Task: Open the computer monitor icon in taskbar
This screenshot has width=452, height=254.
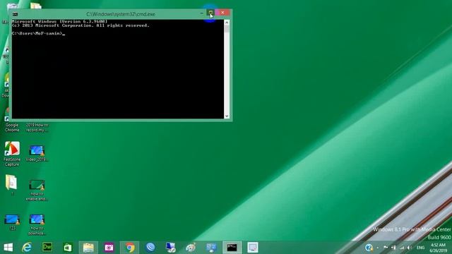Action: click(x=171, y=248)
